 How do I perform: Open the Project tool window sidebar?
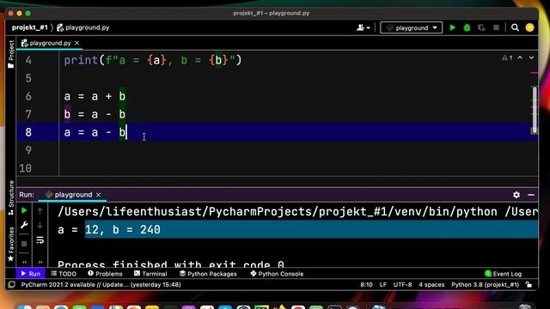(11, 54)
